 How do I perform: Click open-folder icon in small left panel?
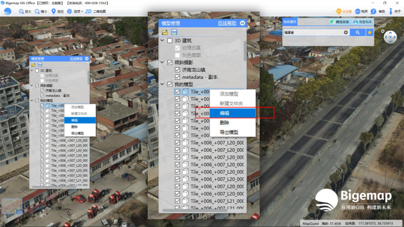point(34,65)
